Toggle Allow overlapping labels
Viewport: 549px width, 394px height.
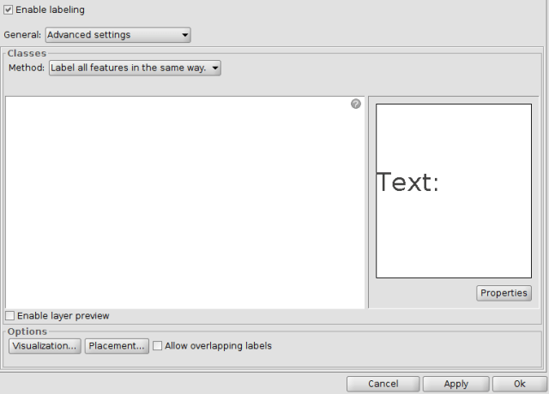(157, 346)
